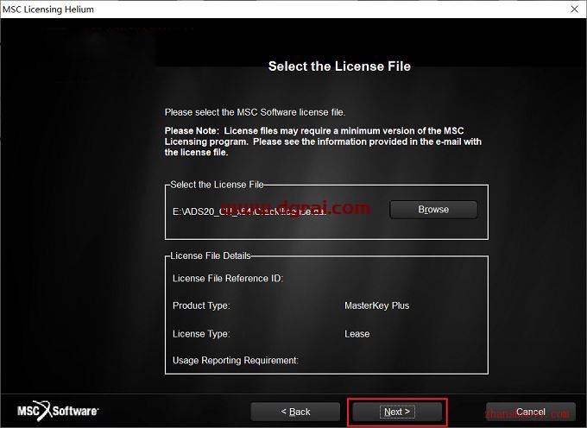
Task: Click the MSC Licensing Helium title bar
Action: [x=259, y=9]
